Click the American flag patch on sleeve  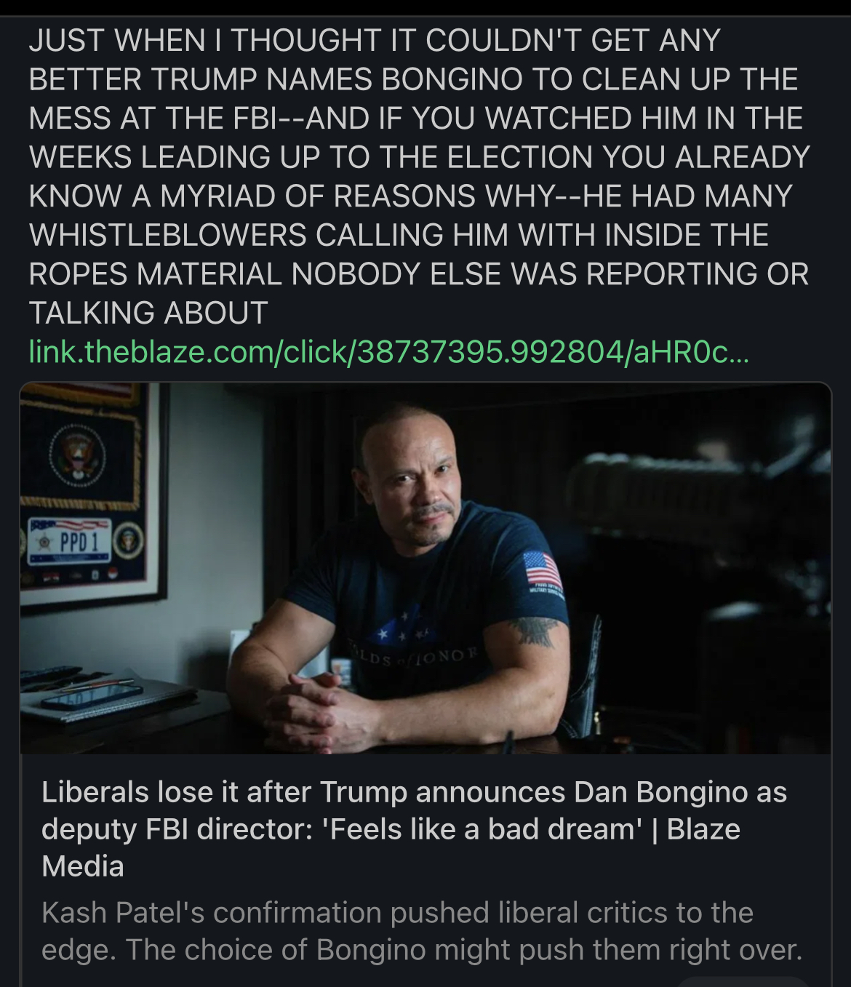pos(542,569)
